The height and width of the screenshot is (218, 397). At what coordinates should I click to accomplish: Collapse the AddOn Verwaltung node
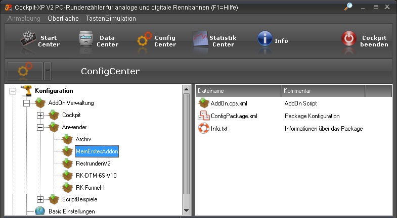tap(26, 103)
